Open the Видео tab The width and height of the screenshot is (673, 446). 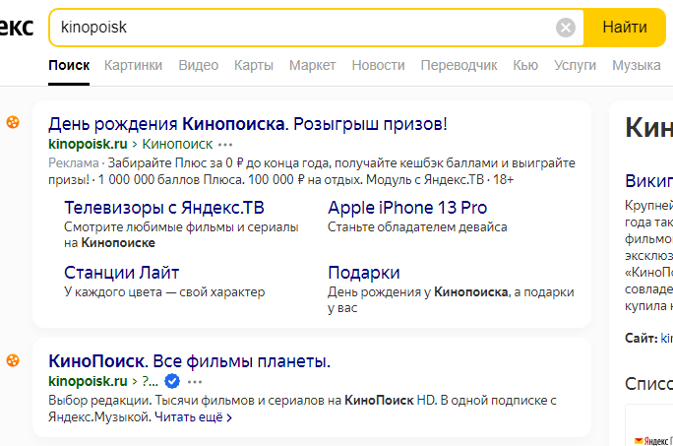[x=199, y=65]
